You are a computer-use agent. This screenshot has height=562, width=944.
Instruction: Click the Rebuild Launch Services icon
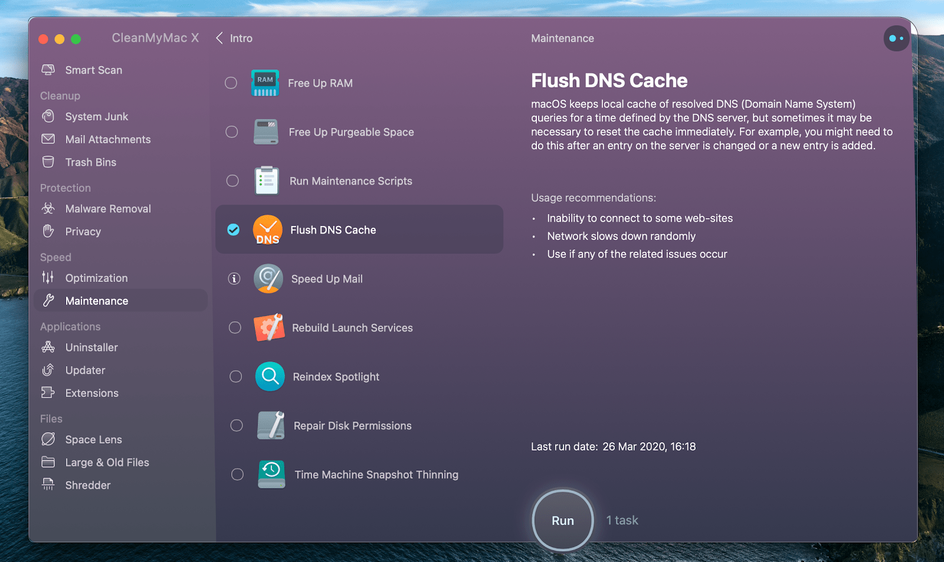(269, 327)
